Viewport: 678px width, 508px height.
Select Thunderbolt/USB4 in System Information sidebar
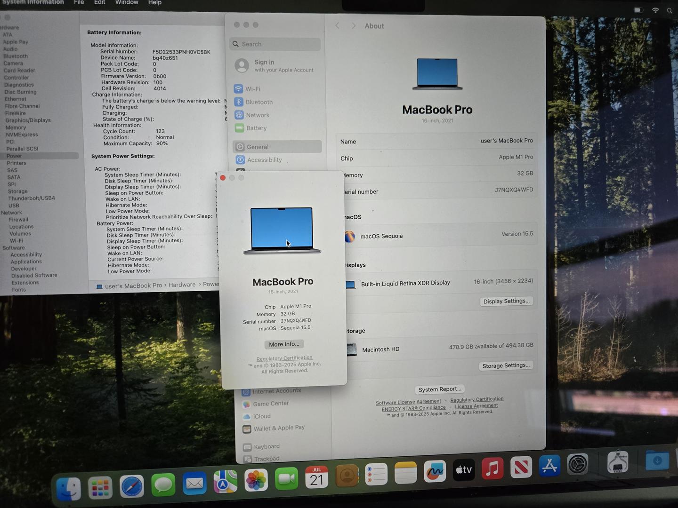pos(32,198)
